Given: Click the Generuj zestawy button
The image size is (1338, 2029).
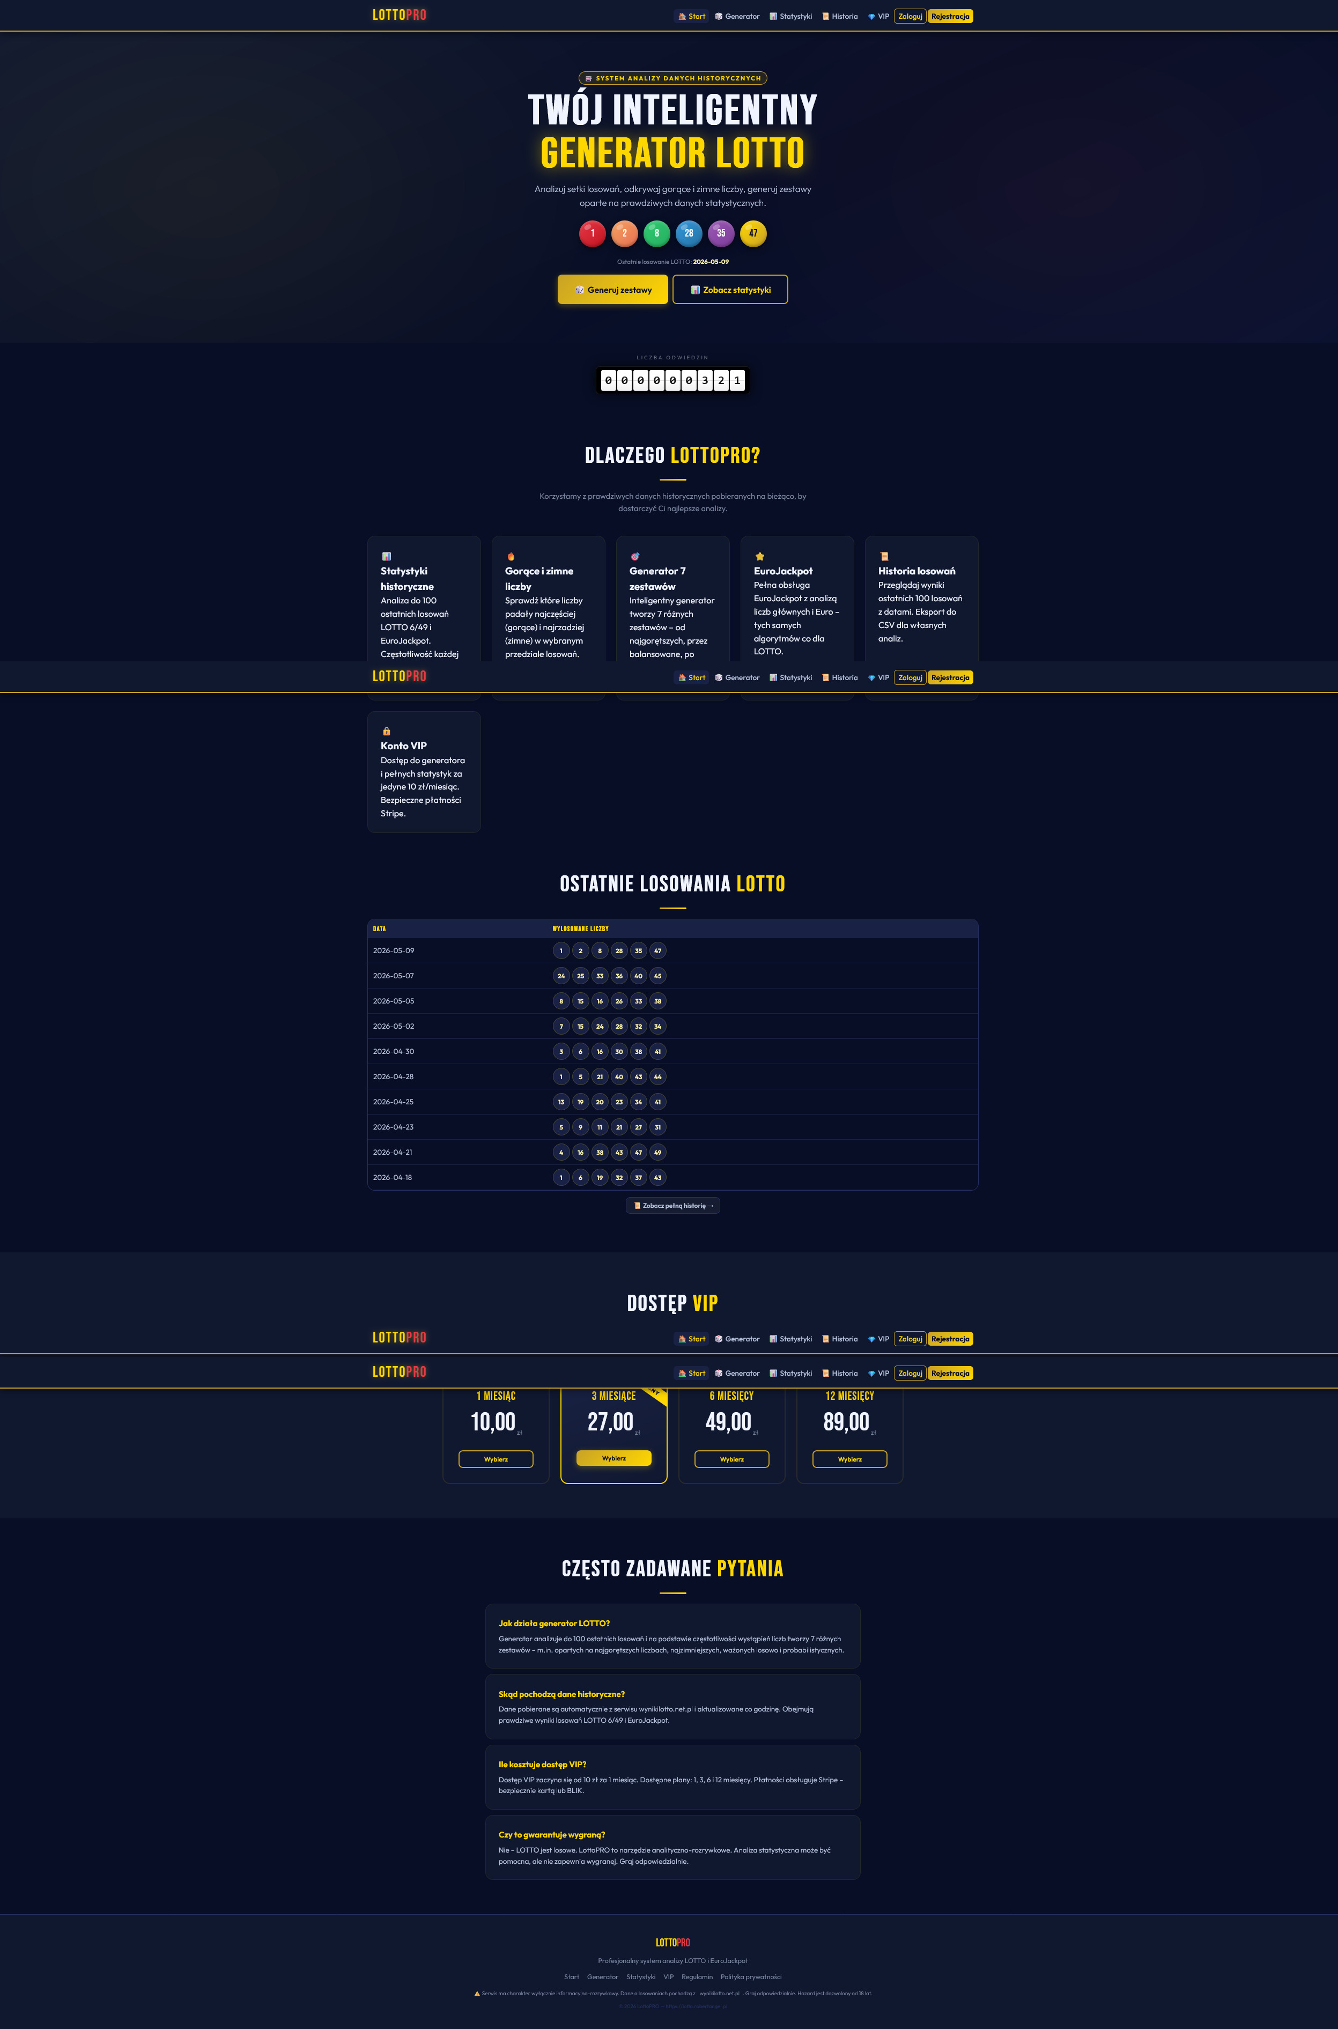Looking at the screenshot, I should coord(612,289).
